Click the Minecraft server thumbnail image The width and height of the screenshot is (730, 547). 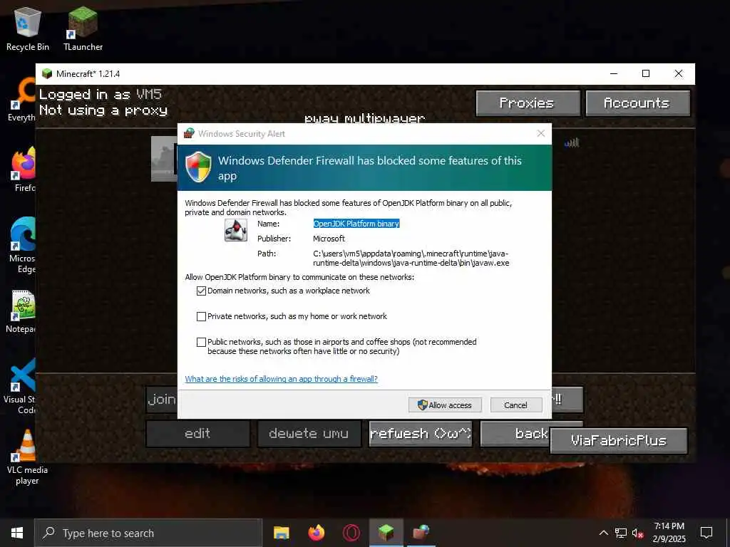point(165,159)
